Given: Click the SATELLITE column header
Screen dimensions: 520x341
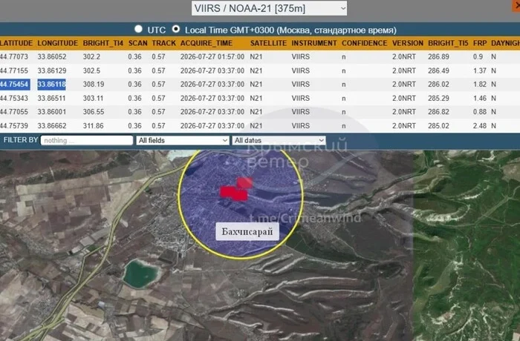Looking at the screenshot, I should [x=268, y=44].
